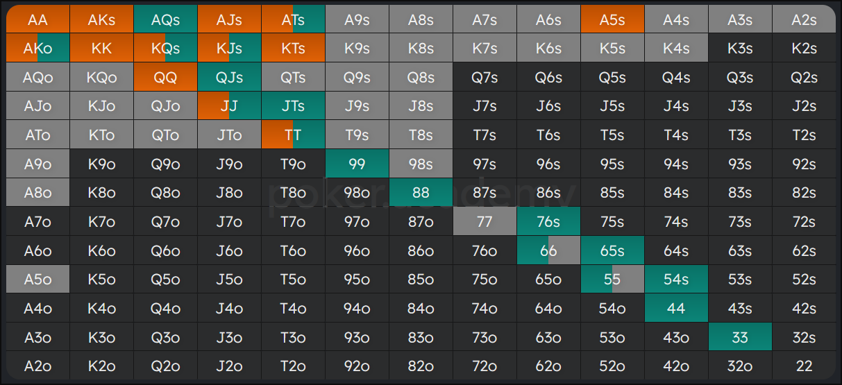Click the split-colored AKo cell
Image resolution: width=842 pixels, height=385 pixels.
(x=38, y=49)
